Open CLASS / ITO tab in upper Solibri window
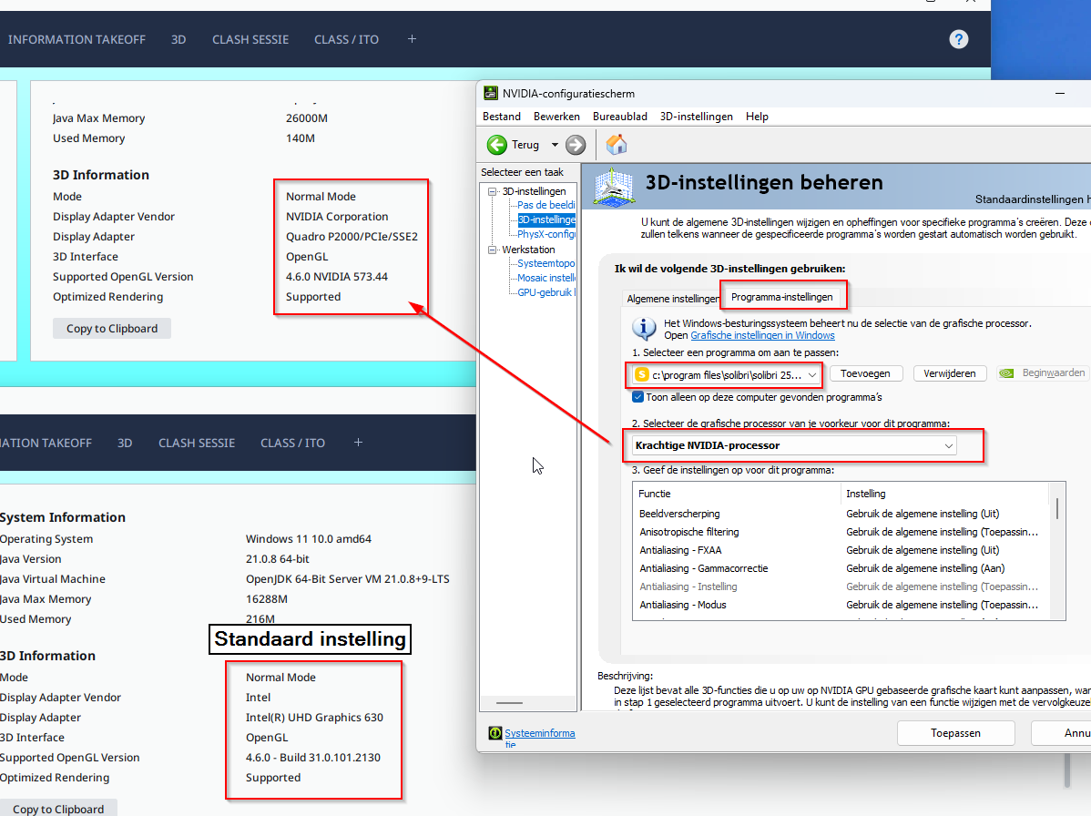 346,40
